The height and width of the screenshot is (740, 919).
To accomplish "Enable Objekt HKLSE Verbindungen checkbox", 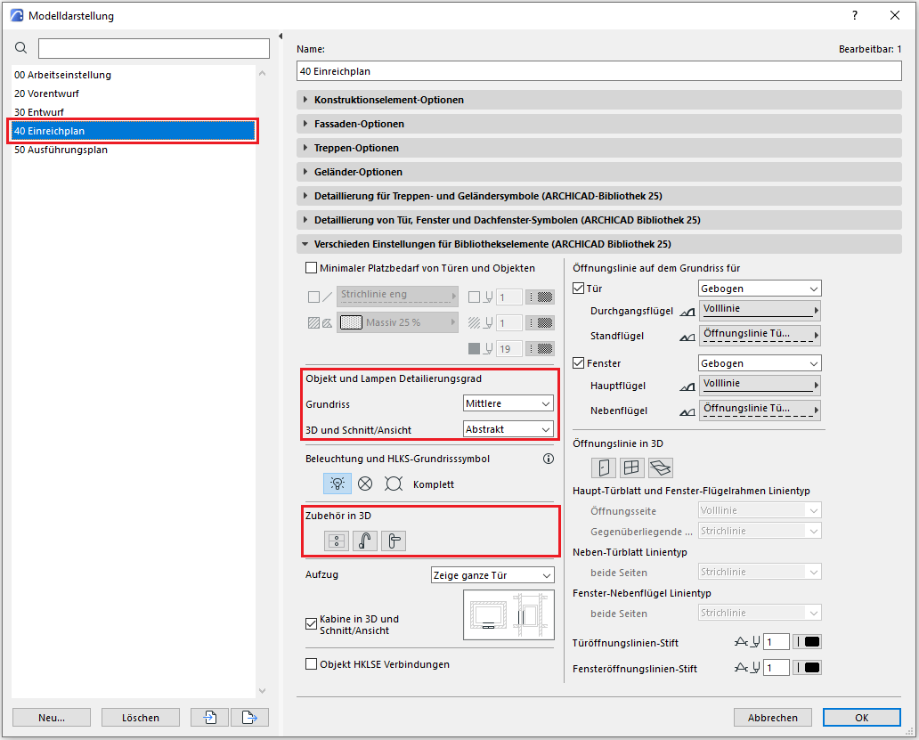I will 312,664.
